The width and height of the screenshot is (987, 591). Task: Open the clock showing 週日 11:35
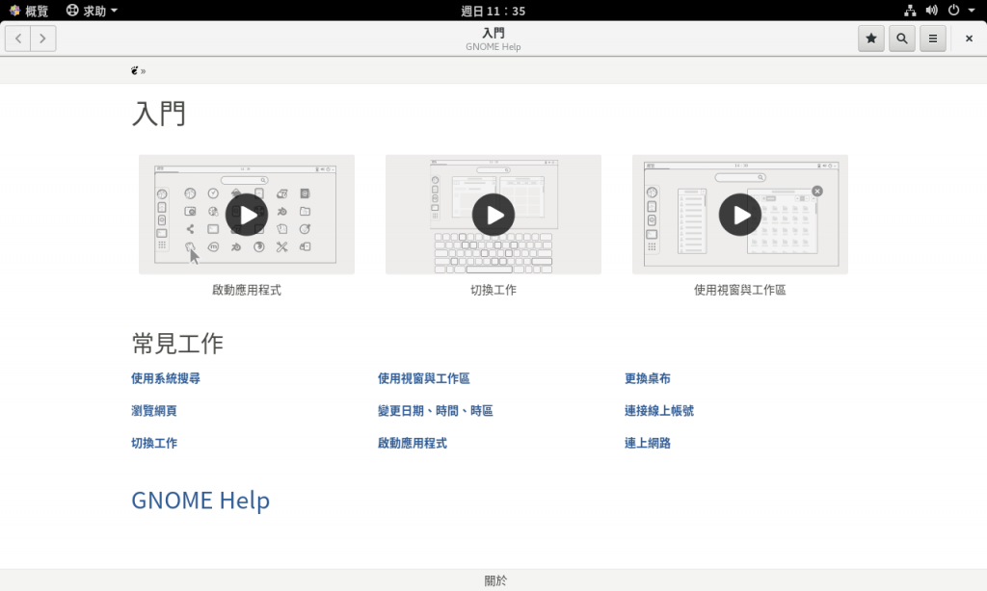(493, 11)
